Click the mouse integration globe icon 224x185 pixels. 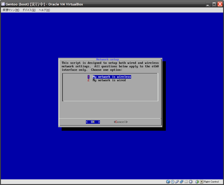(197, 182)
